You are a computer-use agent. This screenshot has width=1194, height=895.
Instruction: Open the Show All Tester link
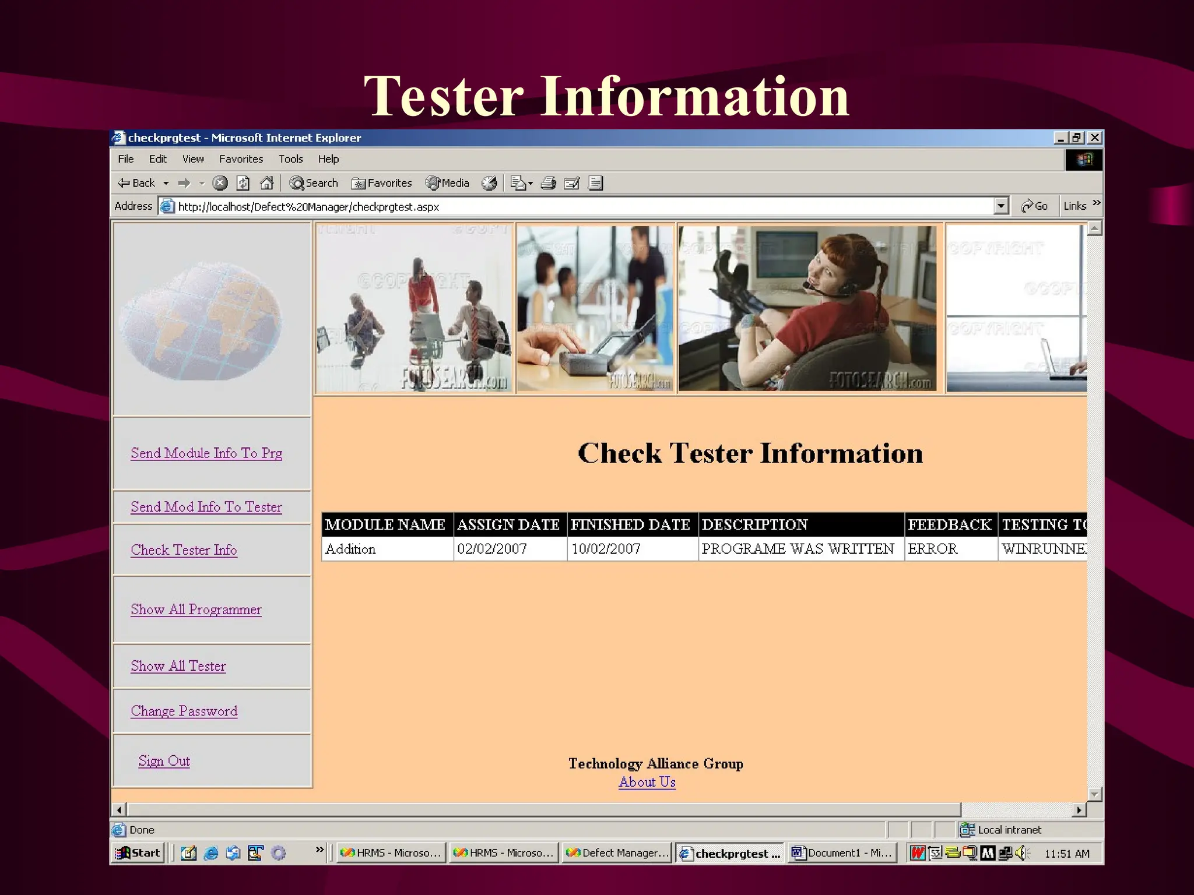pos(178,665)
